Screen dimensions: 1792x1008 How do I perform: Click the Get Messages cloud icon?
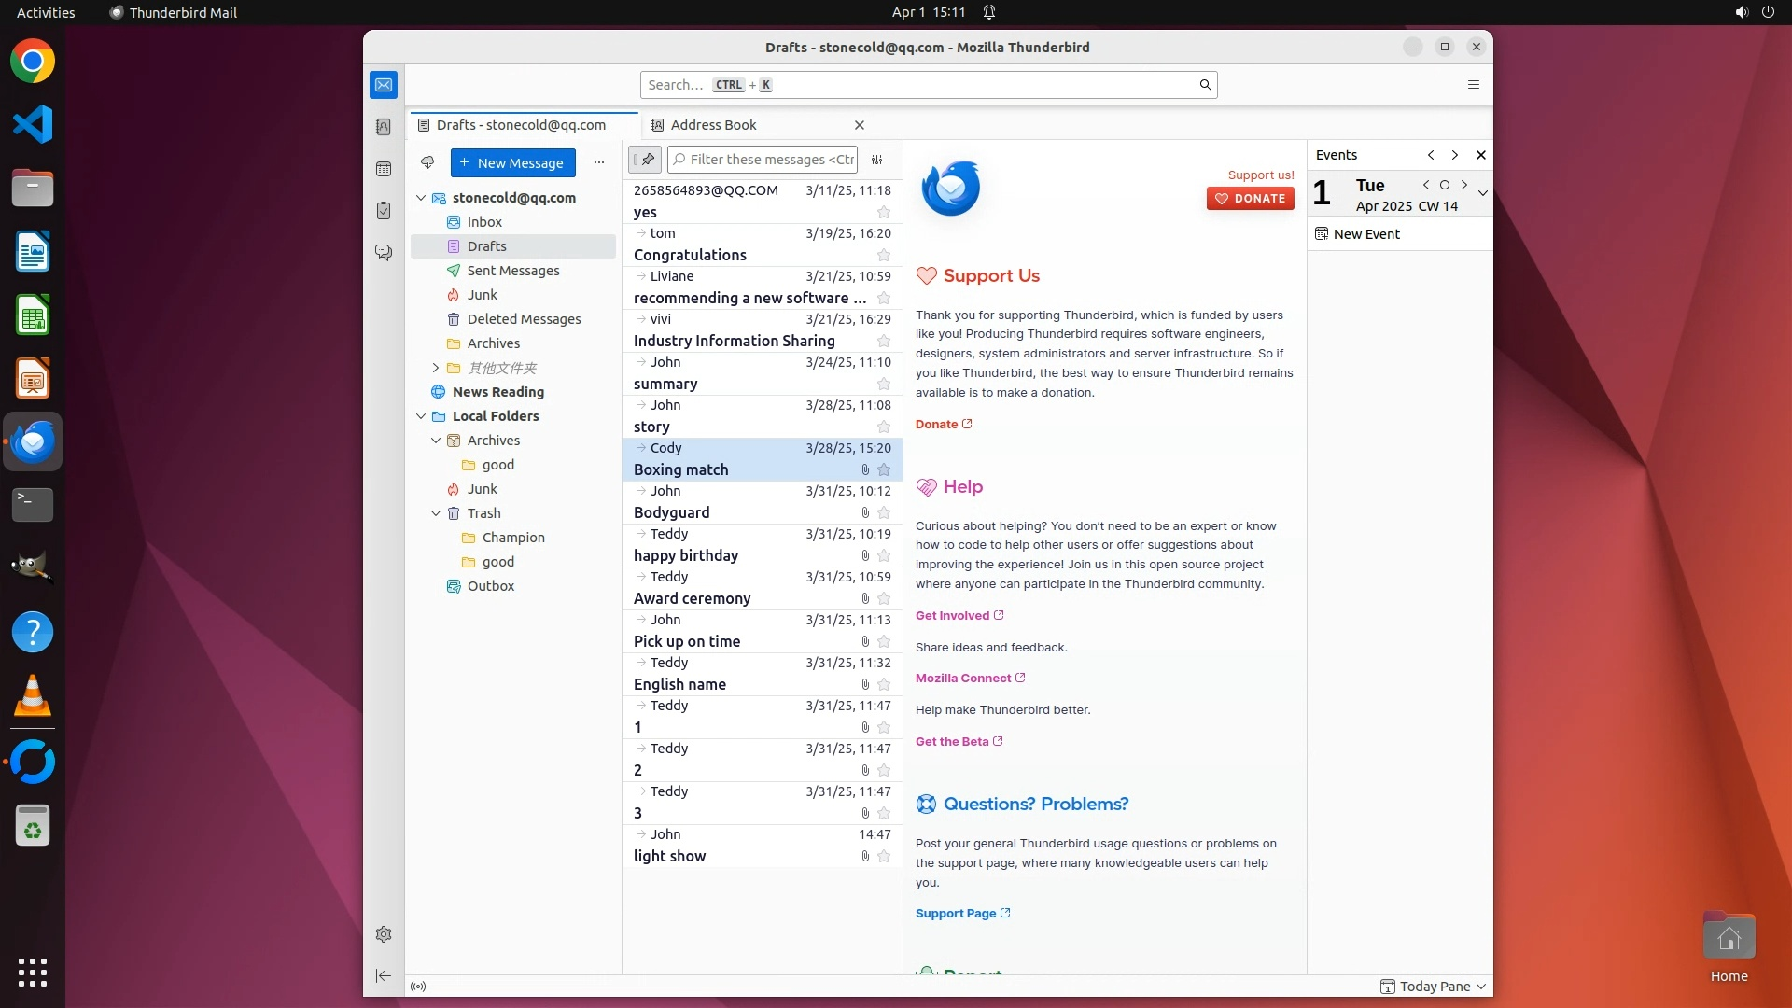[427, 162]
